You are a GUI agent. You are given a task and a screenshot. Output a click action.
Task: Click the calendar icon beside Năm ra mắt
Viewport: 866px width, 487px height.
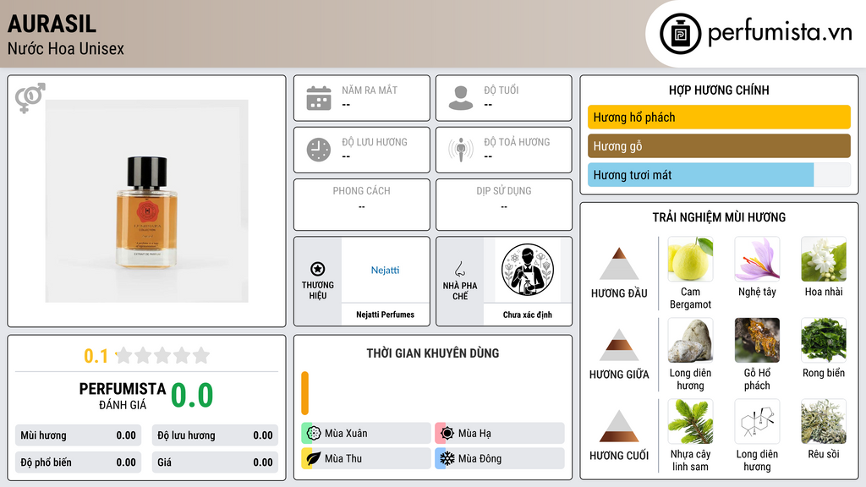319,98
